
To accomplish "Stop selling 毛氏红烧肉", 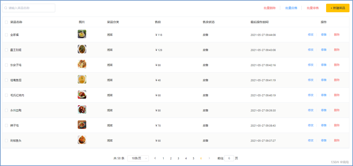I will click(324, 95).
